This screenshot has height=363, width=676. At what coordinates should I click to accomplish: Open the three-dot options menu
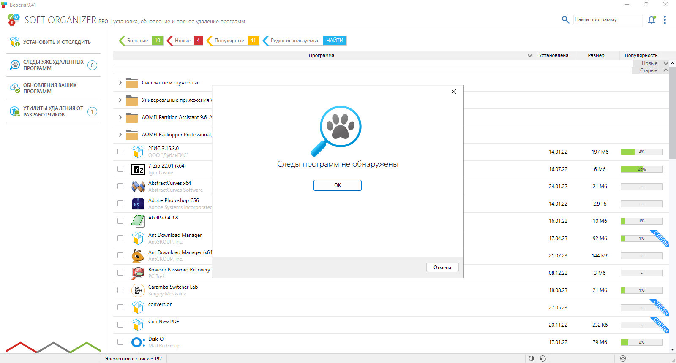click(665, 20)
